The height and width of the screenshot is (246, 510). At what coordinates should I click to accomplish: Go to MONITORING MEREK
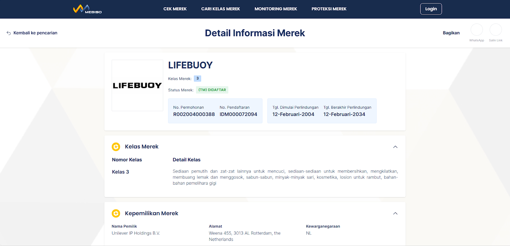[276, 9]
